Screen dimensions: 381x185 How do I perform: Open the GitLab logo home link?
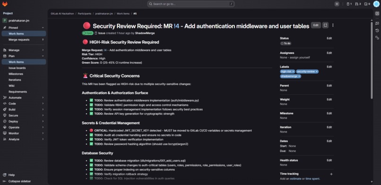[x=5, y=4]
